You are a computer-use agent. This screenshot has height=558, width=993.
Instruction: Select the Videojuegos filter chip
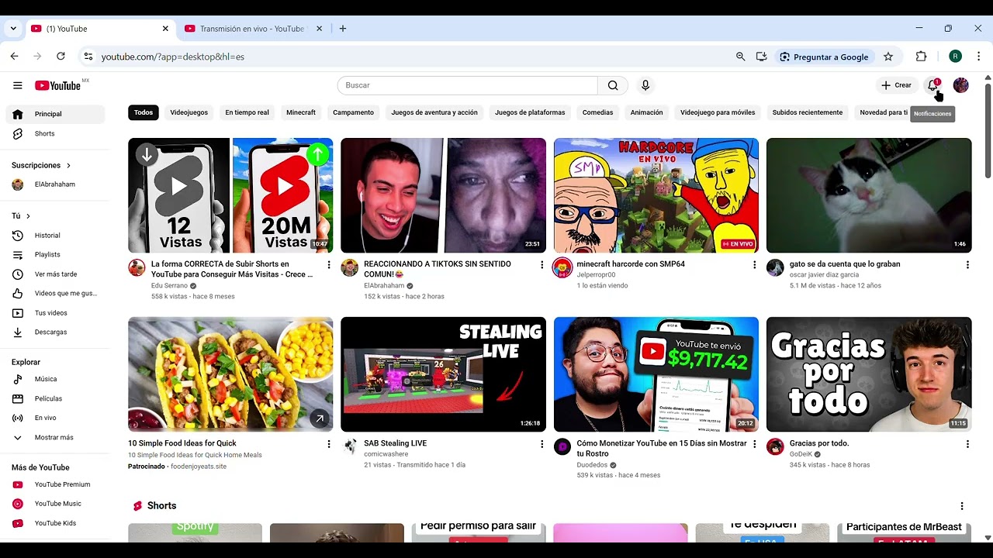[189, 112]
